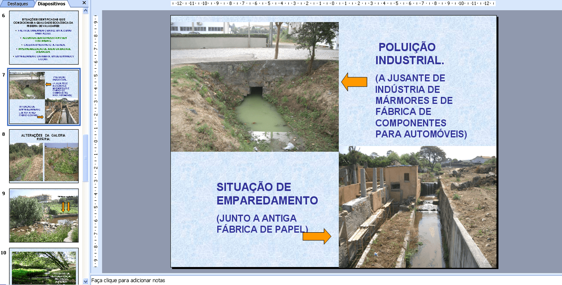
Task: Open slide 6 thumbnail
Action: 44,37
